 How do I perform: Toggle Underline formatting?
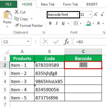(63, 23)
